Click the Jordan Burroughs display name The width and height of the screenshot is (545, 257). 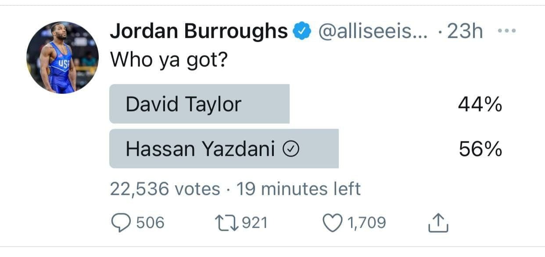198,32
